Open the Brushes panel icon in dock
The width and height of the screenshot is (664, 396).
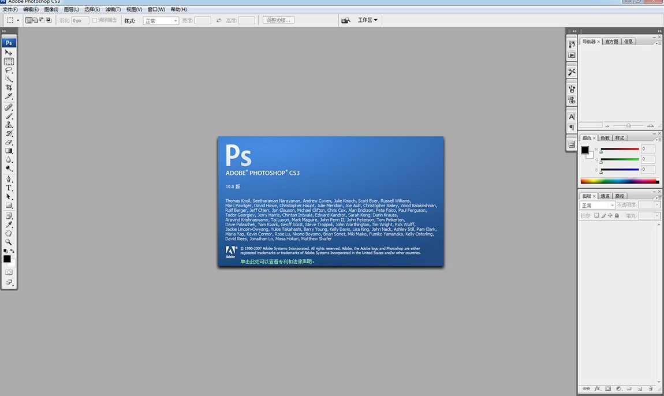[572, 89]
